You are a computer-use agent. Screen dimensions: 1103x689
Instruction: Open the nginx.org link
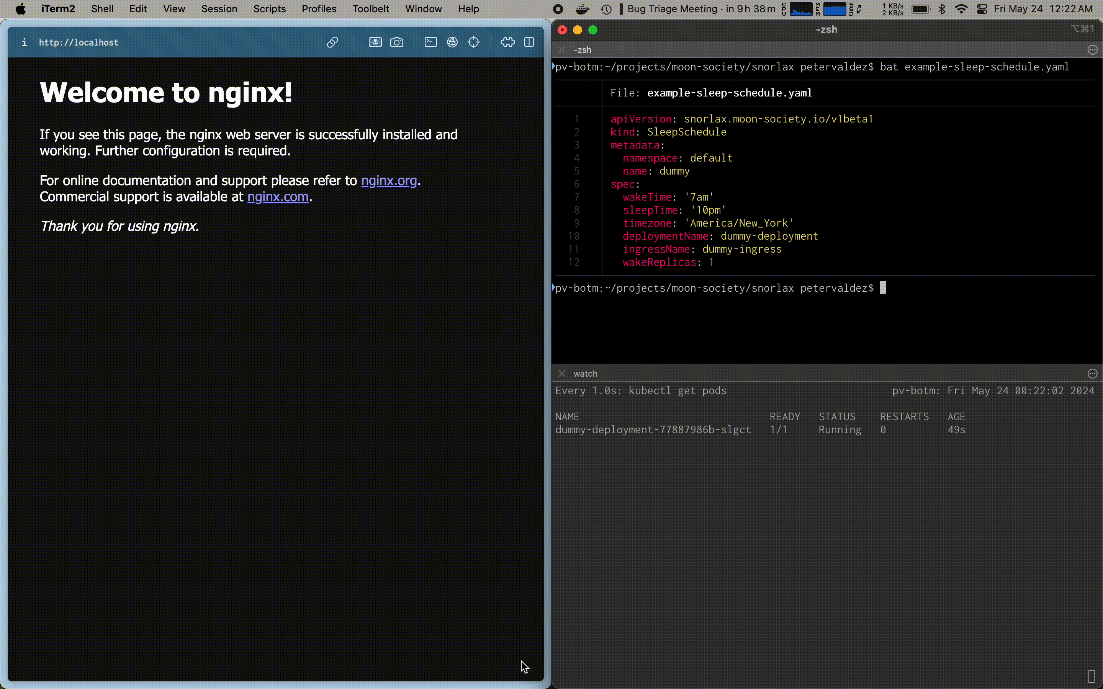(x=389, y=181)
